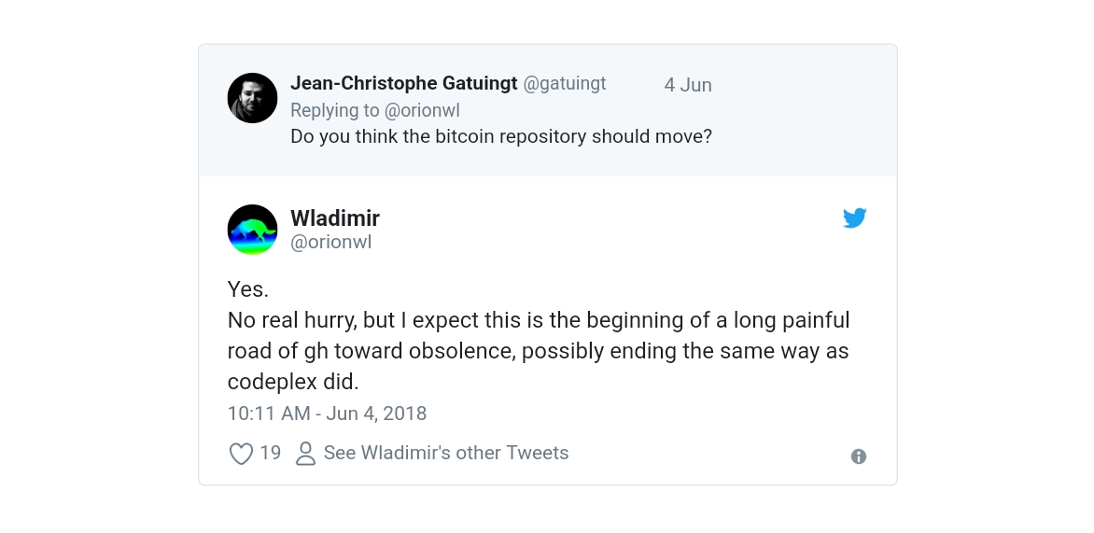Click the "No real hurry" tweet line
Image resolution: width=1094 pixels, height=533 pixels.
click(x=539, y=320)
